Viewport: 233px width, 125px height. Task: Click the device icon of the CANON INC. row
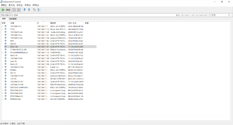(6, 52)
